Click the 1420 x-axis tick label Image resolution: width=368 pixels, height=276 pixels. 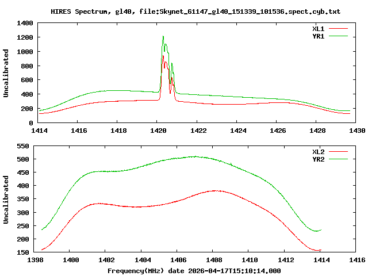pyautogui.click(x=158, y=131)
